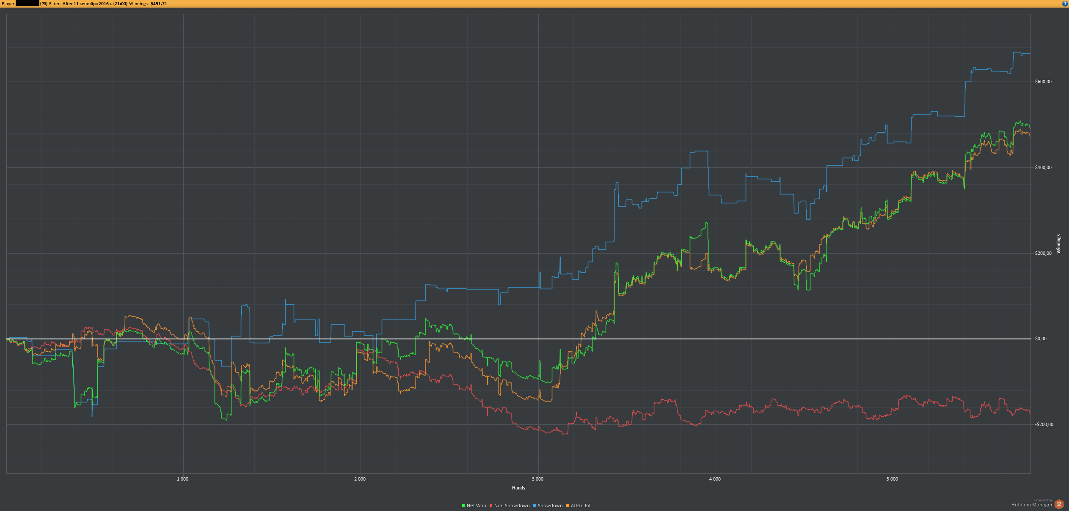Click the red Non Showdown legend square

coord(491,506)
